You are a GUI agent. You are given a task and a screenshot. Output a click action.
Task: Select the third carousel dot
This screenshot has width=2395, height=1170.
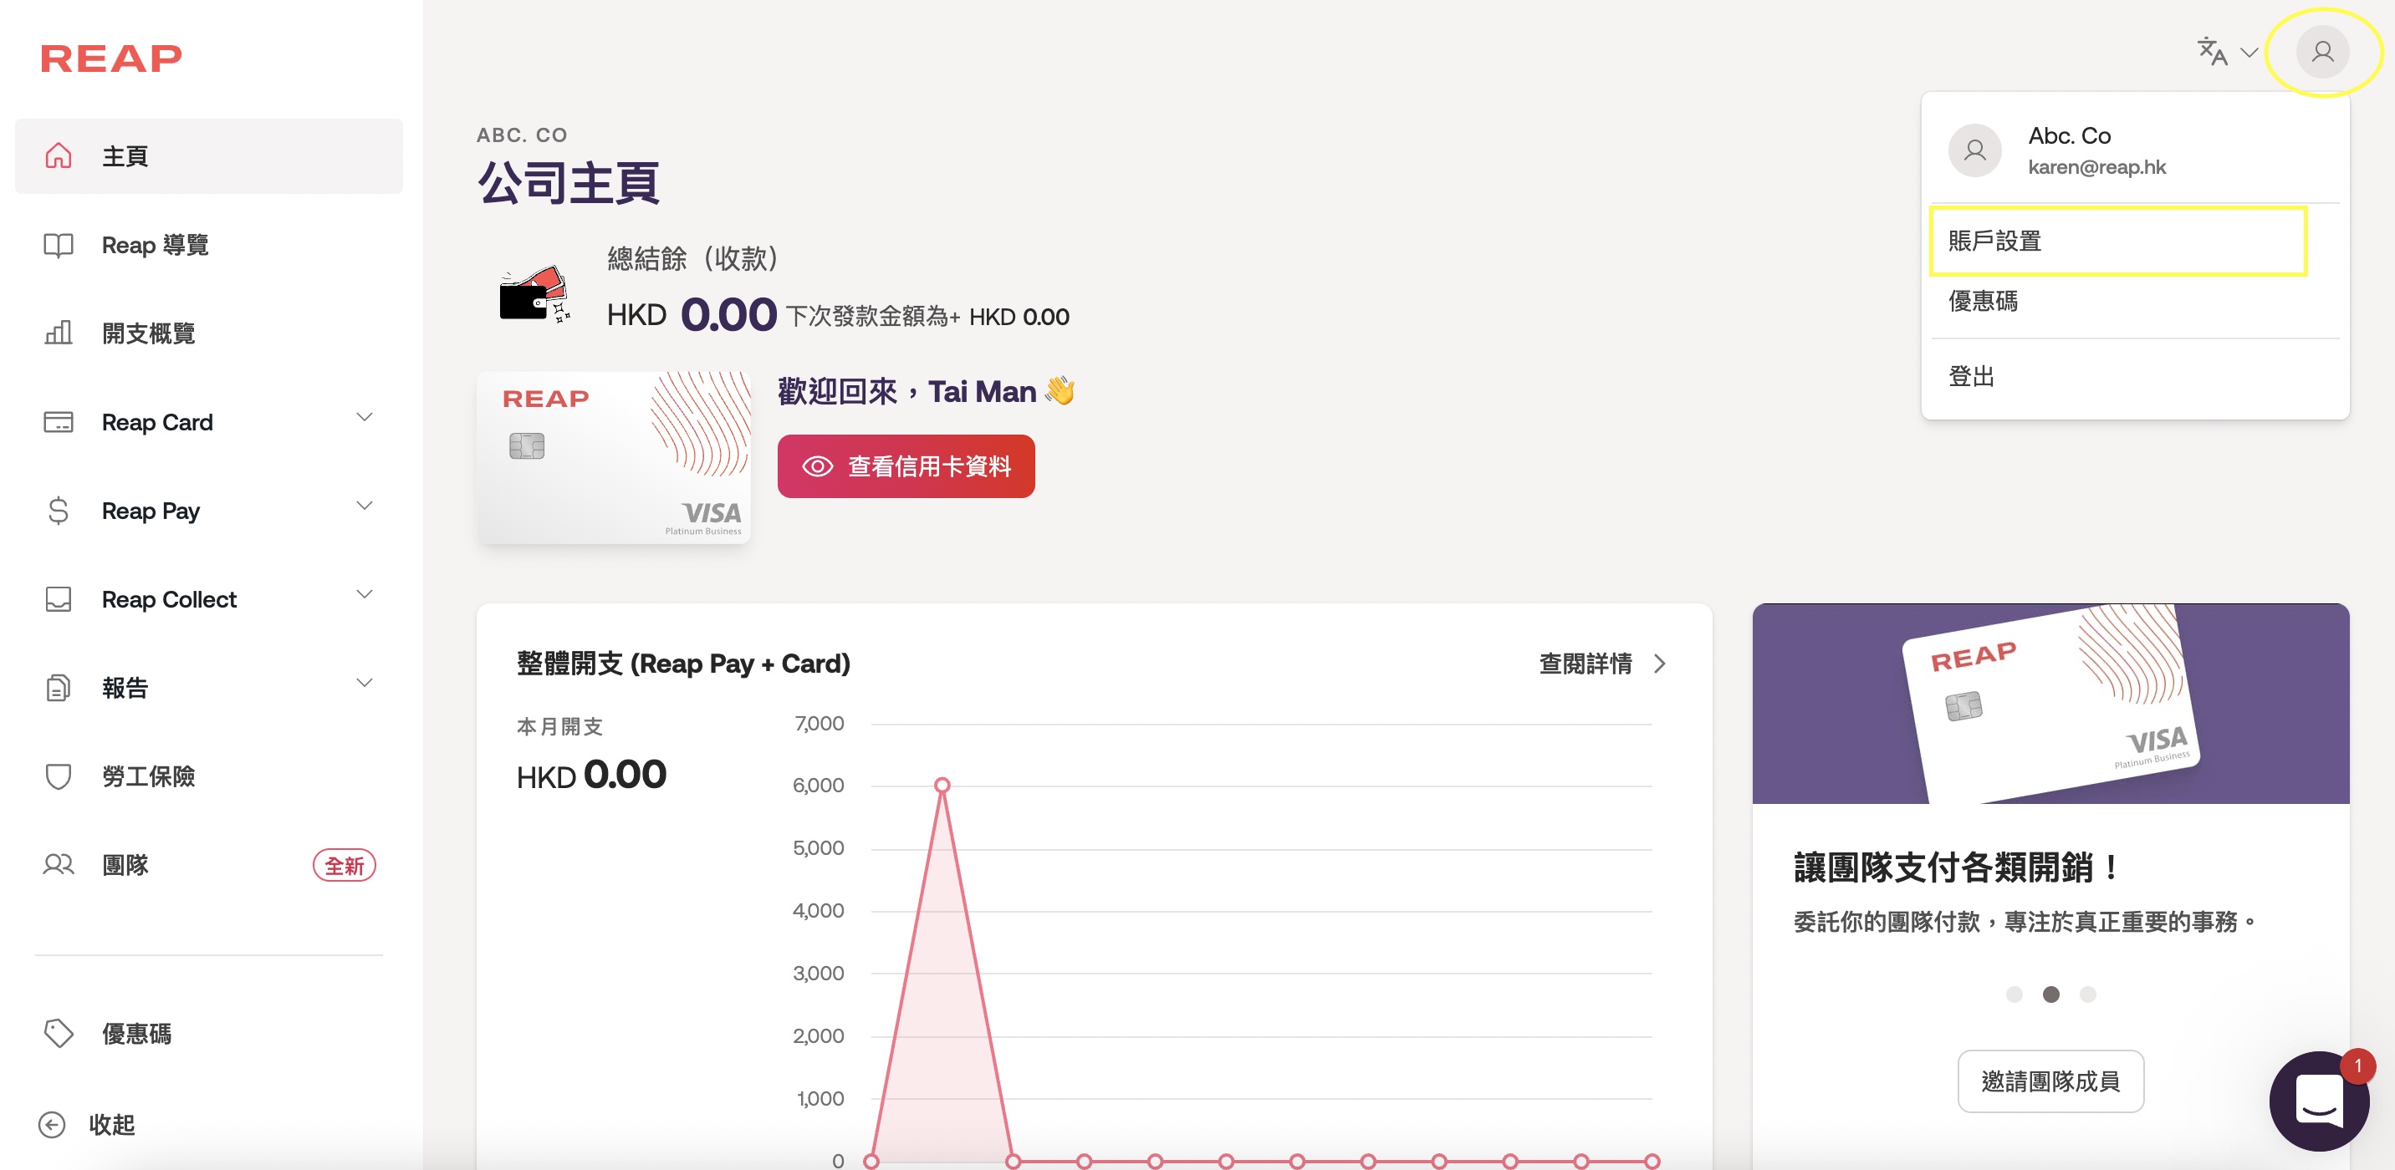2087,994
